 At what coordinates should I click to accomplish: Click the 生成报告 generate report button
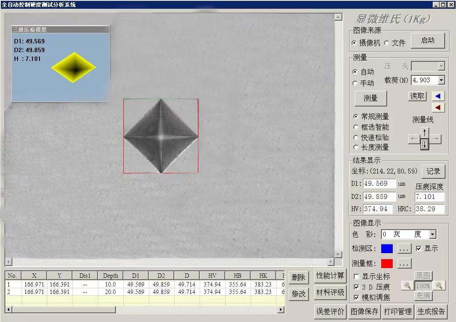pos(431,311)
